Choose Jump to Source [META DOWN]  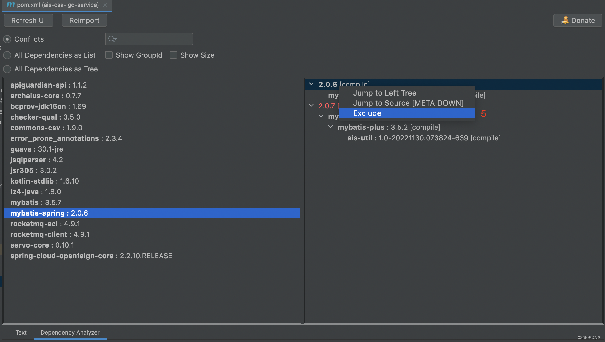click(x=407, y=103)
